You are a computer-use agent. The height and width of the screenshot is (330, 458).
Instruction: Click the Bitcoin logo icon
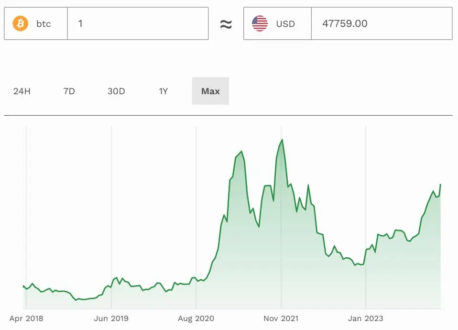20,23
